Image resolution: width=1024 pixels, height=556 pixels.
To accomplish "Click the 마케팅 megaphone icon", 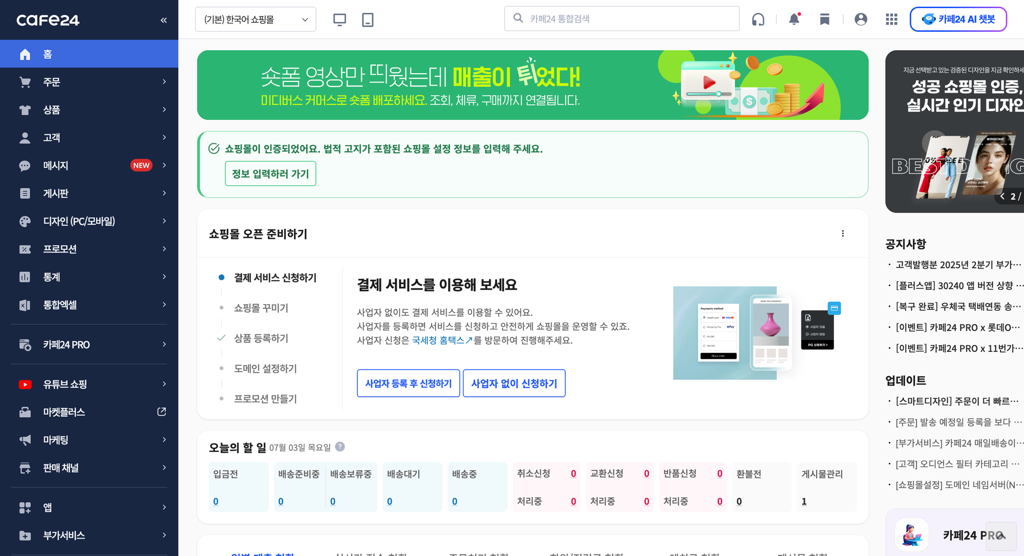I will click(x=25, y=440).
